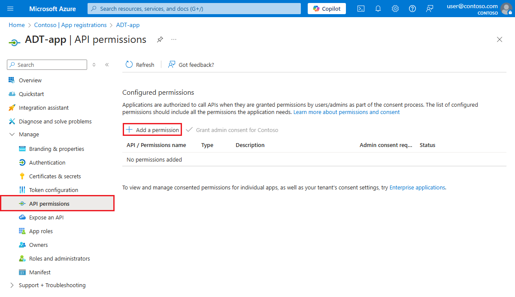The height and width of the screenshot is (297, 515).
Task: Pin ADT-app page with pushpin icon
Action: pos(160,39)
